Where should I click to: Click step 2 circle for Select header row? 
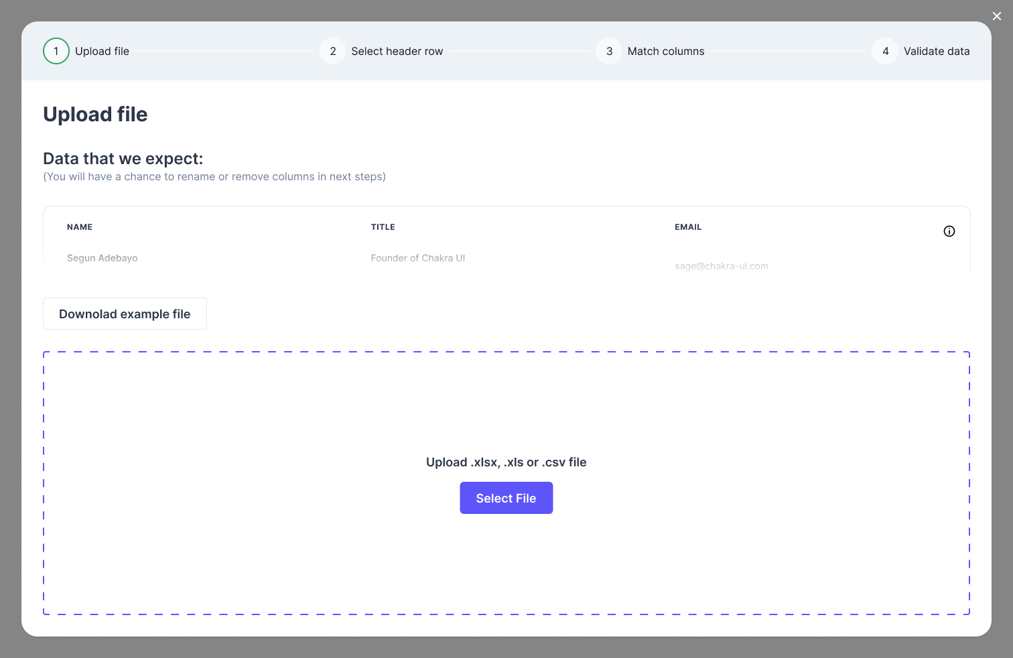tap(332, 51)
